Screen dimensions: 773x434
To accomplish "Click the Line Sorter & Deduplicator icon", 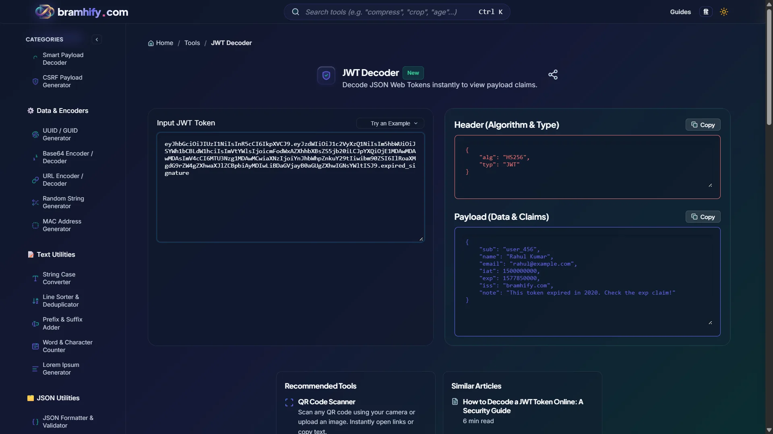I will click(x=35, y=301).
